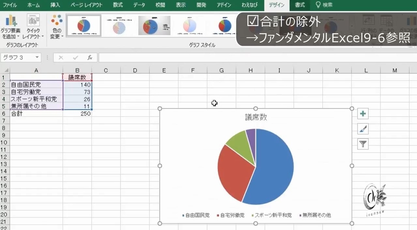Select row 6 header
The image size is (417, 230).
pos(4,113)
